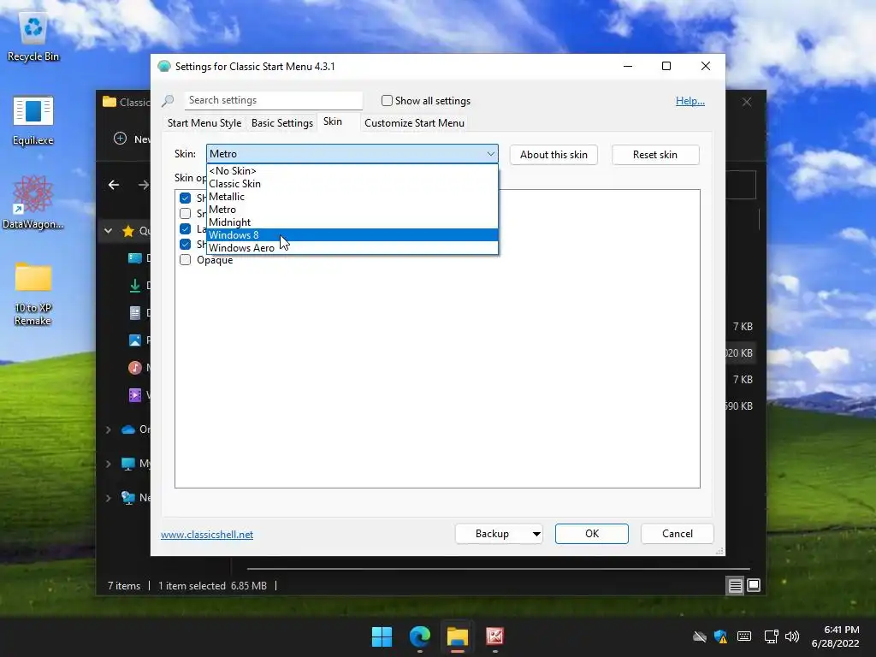
Task: Switch Explorer to large icons view
Action: tap(754, 585)
